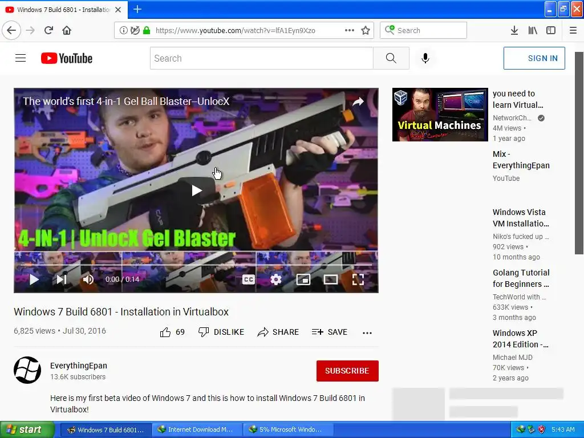Screen dimensions: 584x438
Task: Show site information icon in address bar
Action: [x=123, y=31]
